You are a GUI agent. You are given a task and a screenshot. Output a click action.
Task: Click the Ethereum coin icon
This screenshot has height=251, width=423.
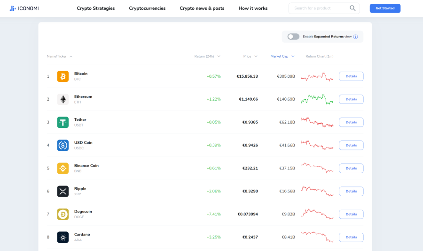click(x=63, y=99)
